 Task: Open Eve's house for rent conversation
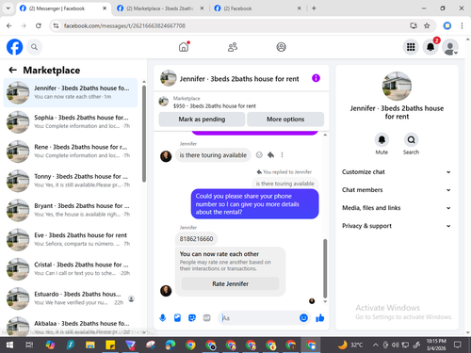71,239
